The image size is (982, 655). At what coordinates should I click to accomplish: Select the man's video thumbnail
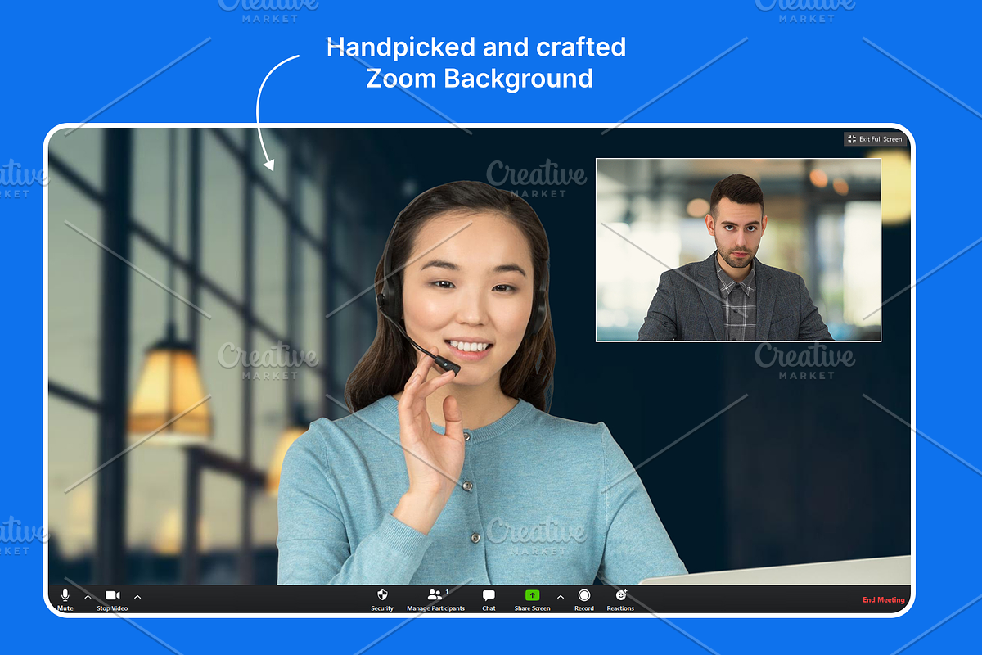pos(738,250)
